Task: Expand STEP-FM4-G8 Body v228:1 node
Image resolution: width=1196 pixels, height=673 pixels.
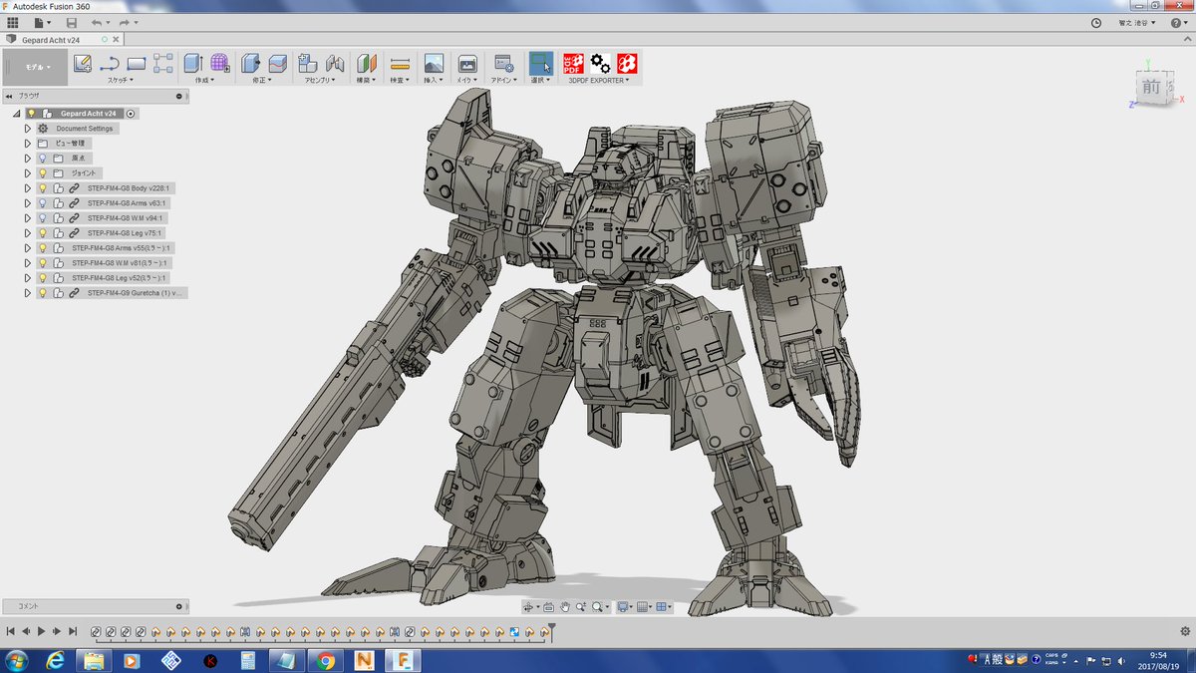Action: pos(28,188)
